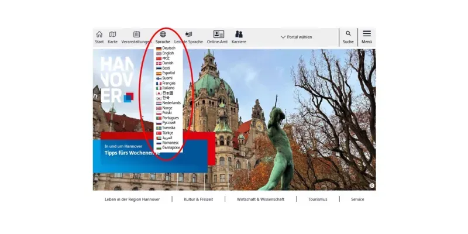Image resolution: width=468 pixels, height=234 pixels.
Task: Switch language to Türkçe
Action: pos(165,133)
